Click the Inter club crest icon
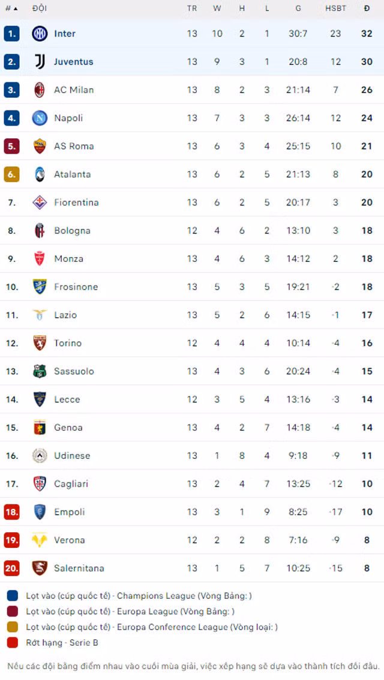 (x=40, y=34)
